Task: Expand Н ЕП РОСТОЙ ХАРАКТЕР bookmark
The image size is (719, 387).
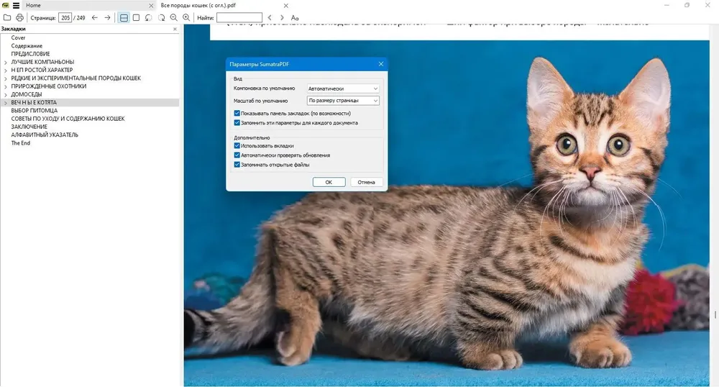Action: (6, 70)
